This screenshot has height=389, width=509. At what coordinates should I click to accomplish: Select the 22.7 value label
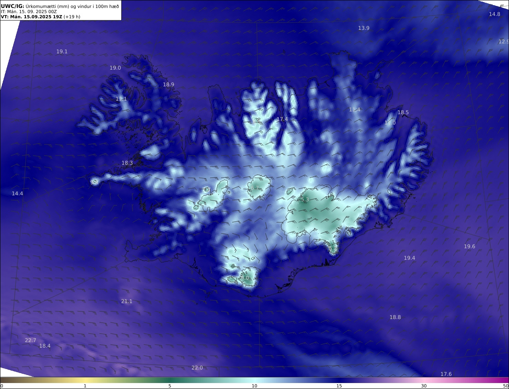pos(30,340)
